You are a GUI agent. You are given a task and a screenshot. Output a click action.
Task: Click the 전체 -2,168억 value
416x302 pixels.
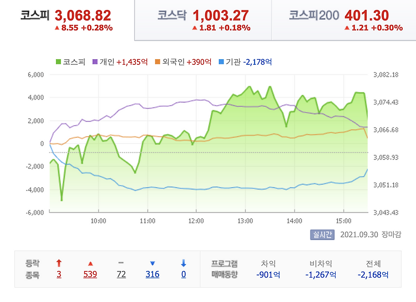click(x=373, y=275)
